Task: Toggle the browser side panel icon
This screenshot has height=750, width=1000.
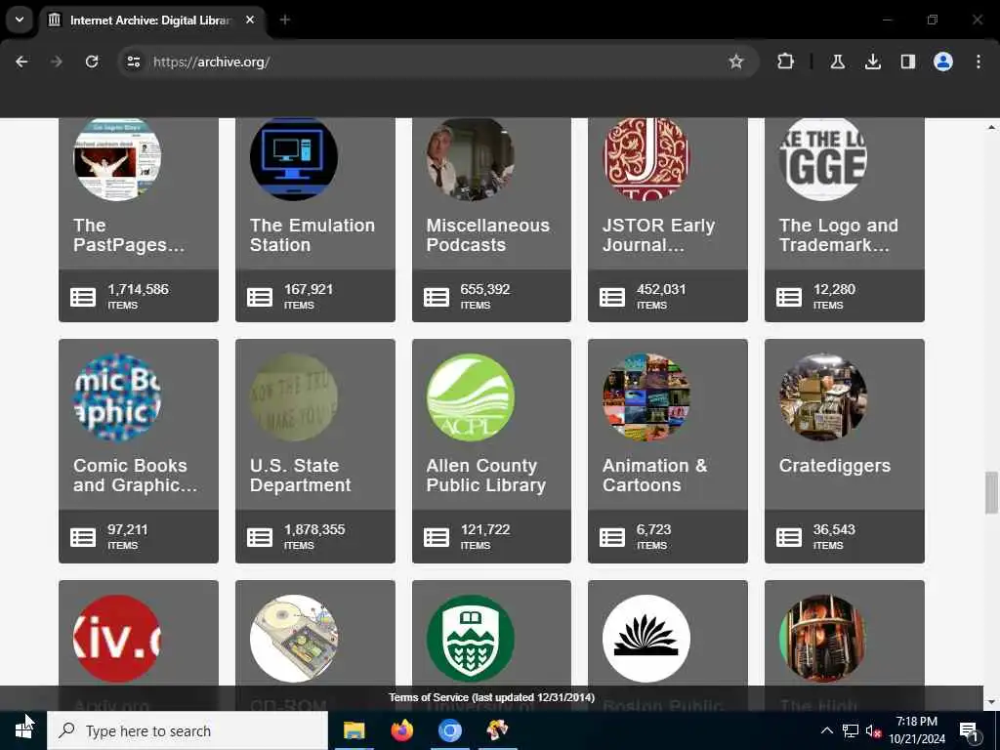Action: tap(907, 62)
